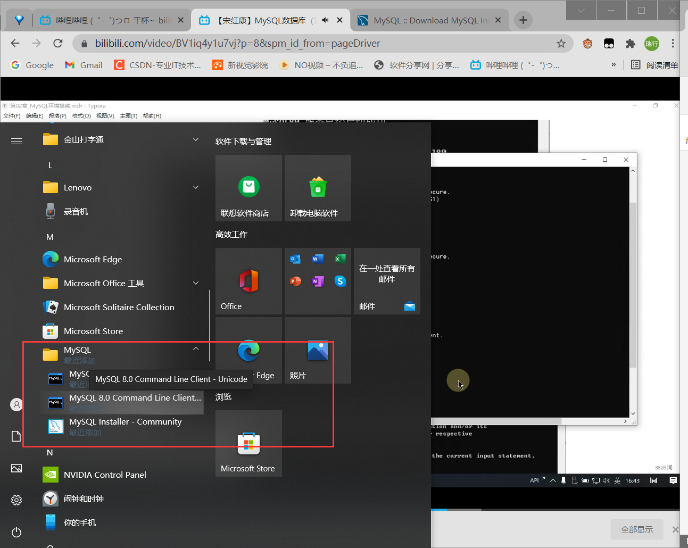This screenshot has height=548, width=688.
Task: Expand Microsoft Office 工具 folder chevron
Action: [196, 283]
